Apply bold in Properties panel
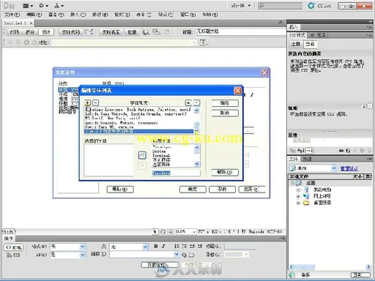The width and height of the screenshot is (375, 281). [x=156, y=247]
